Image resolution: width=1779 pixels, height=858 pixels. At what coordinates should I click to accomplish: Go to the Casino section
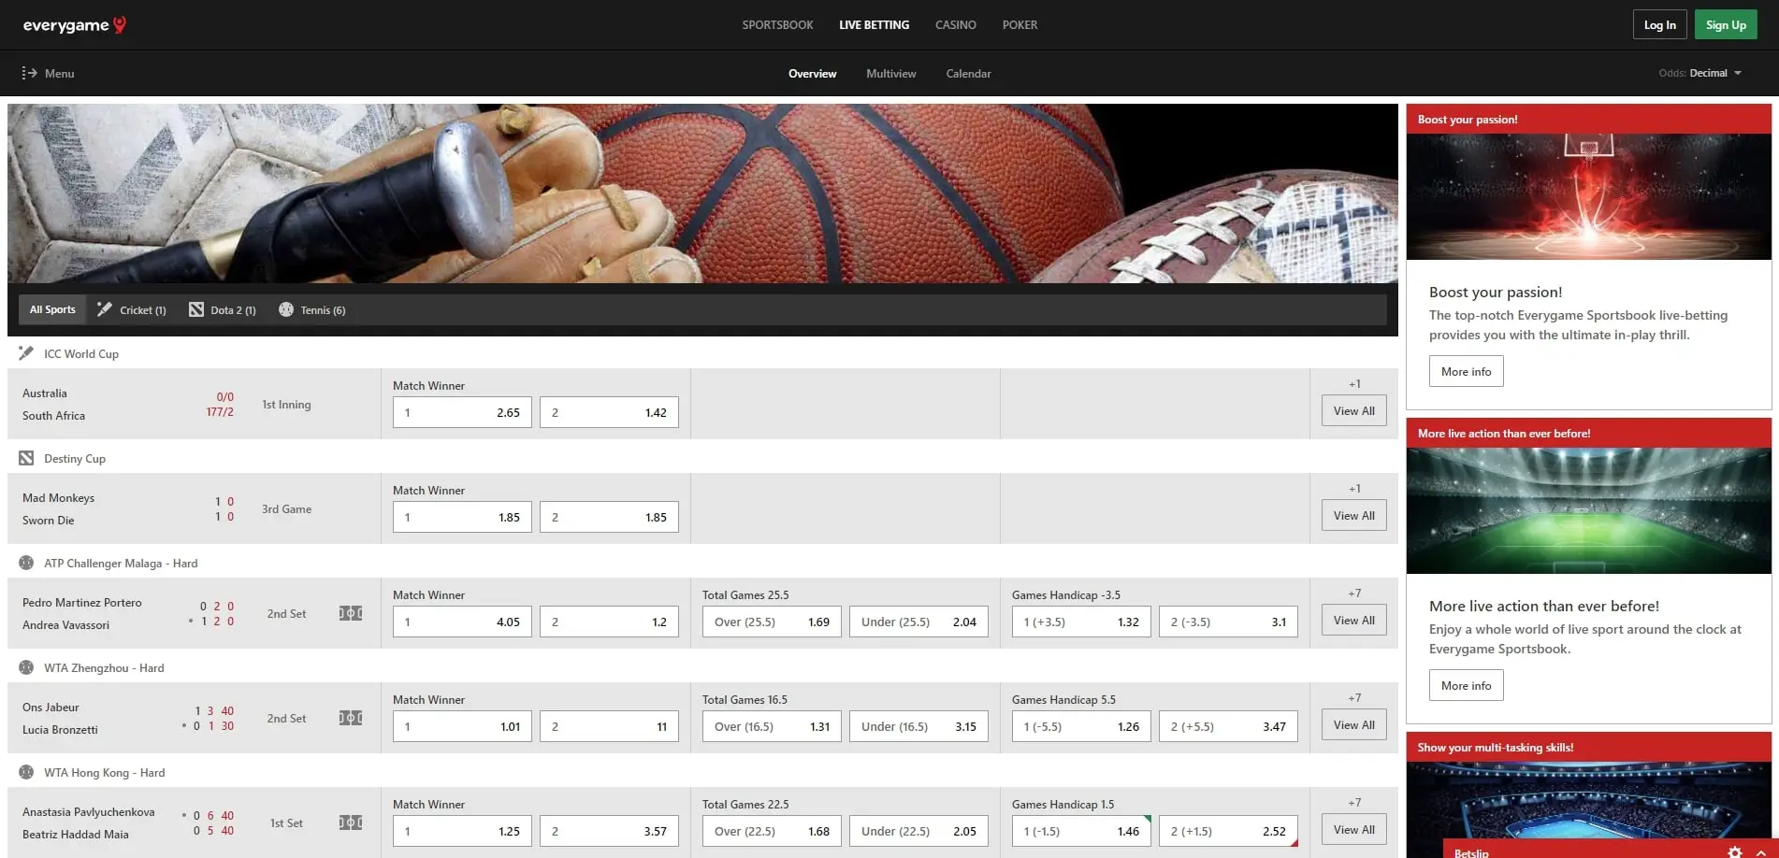click(x=955, y=25)
